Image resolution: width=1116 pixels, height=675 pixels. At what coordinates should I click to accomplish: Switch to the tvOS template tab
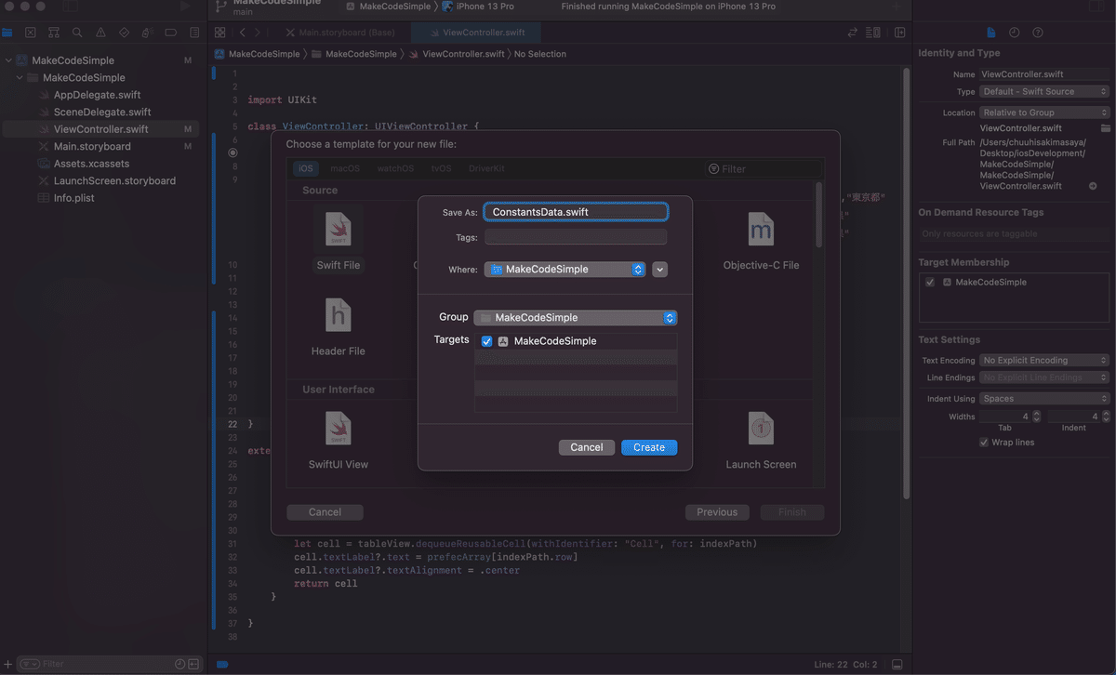point(441,169)
